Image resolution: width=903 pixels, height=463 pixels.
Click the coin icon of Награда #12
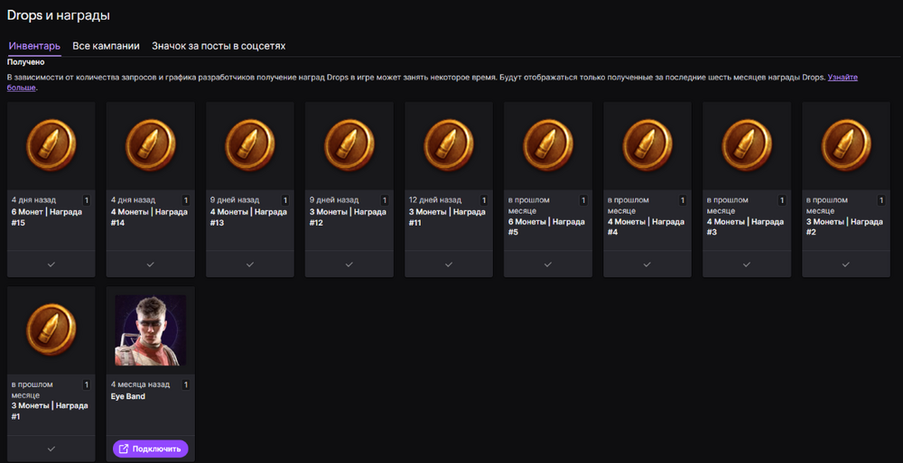click(349, 145)
